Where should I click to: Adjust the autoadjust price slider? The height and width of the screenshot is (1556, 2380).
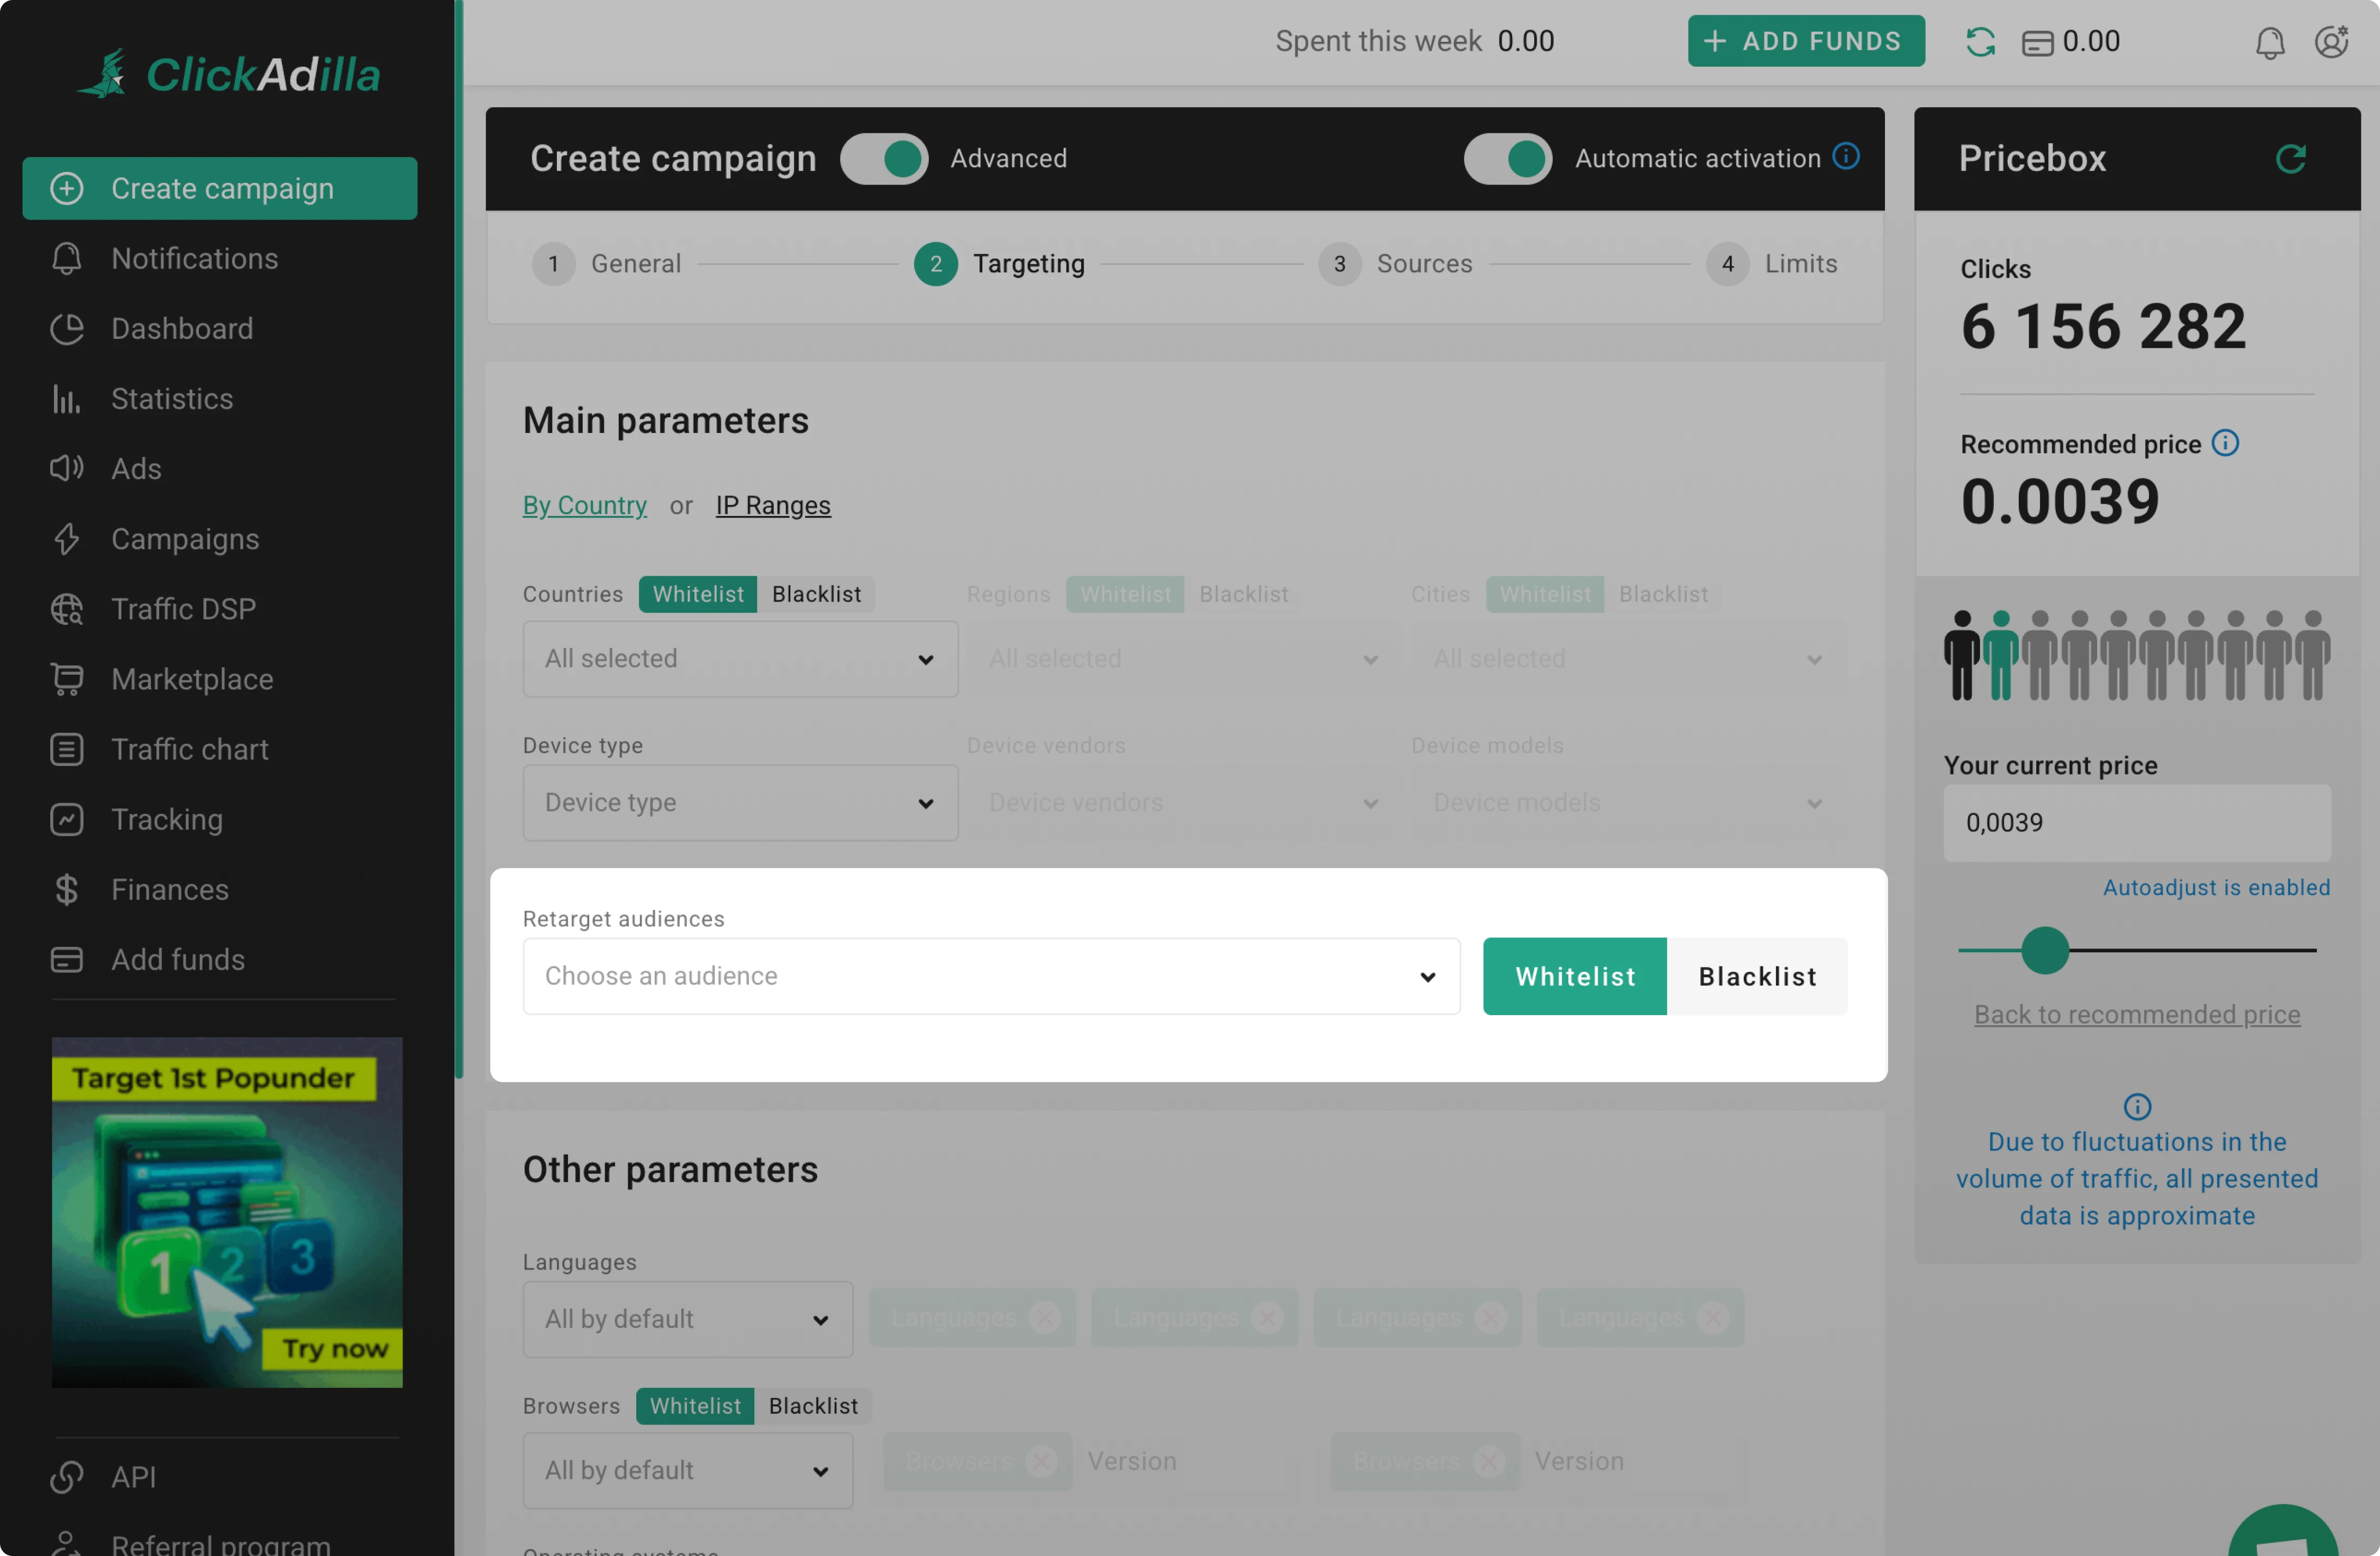(x=2045, y=951)
